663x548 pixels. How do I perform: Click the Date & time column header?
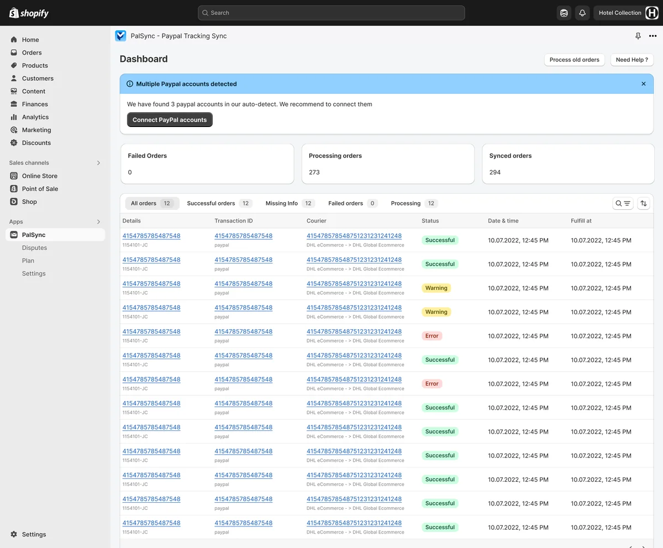(503, 221)
